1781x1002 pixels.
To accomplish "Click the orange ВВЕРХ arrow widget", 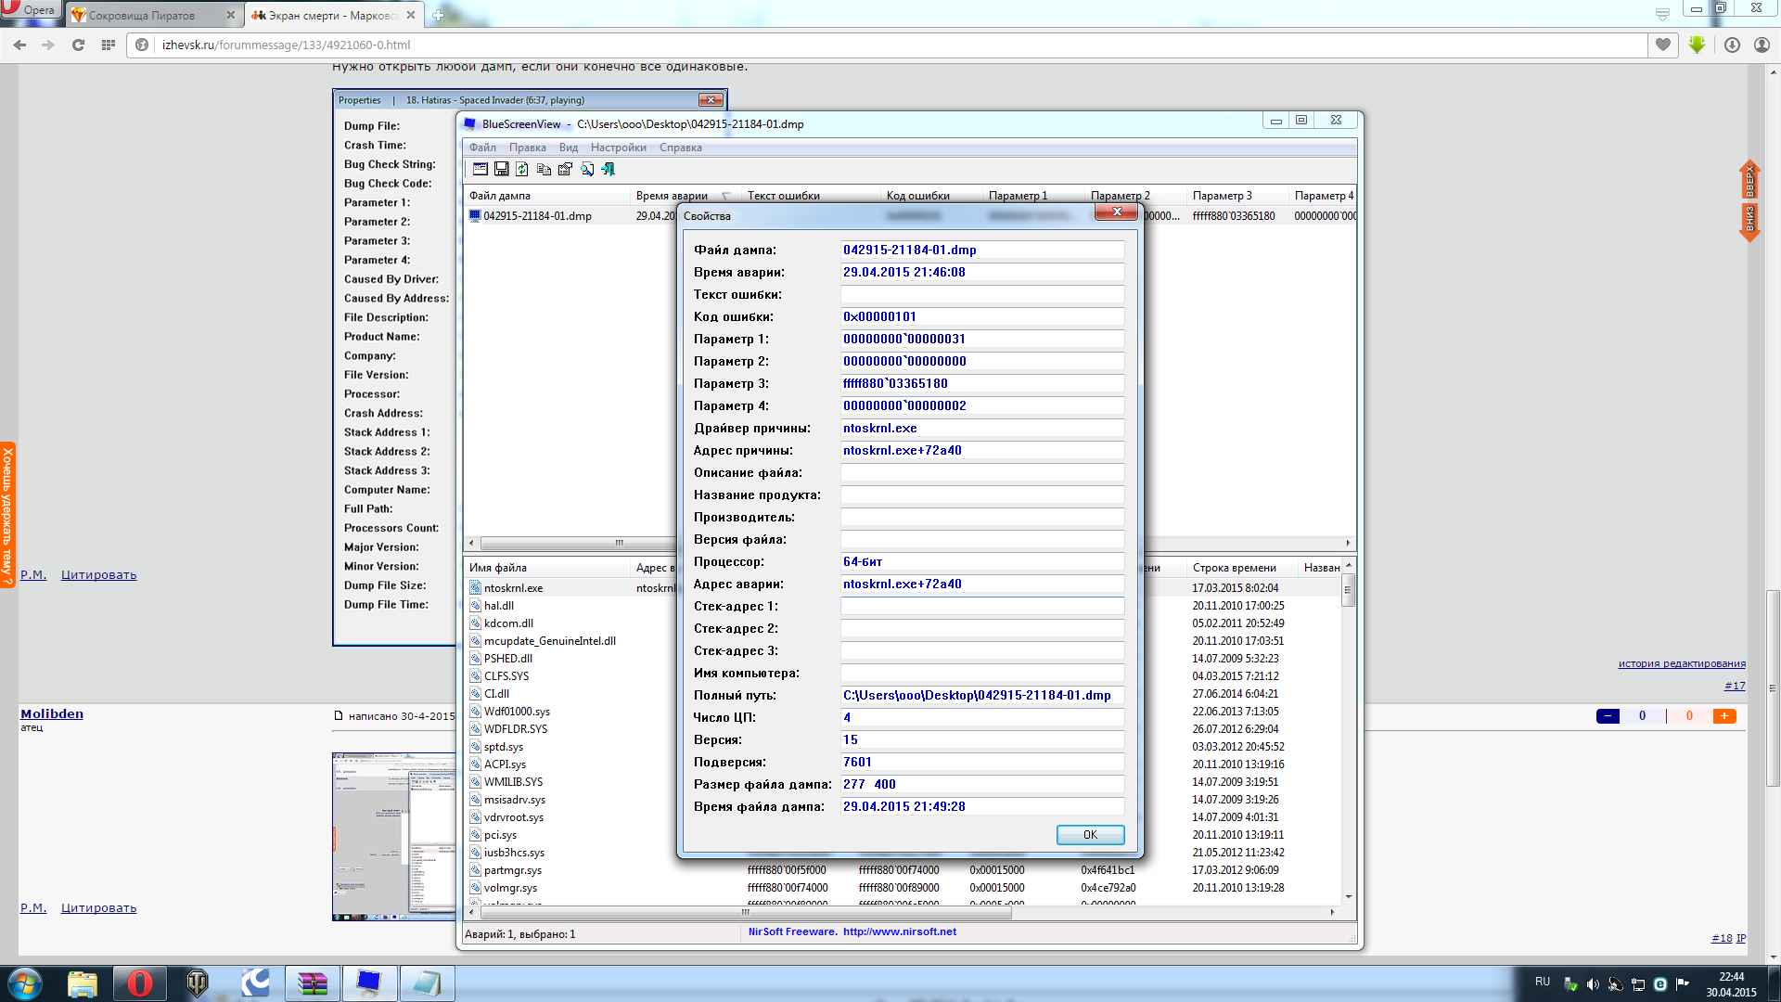I will [1749, 180].
